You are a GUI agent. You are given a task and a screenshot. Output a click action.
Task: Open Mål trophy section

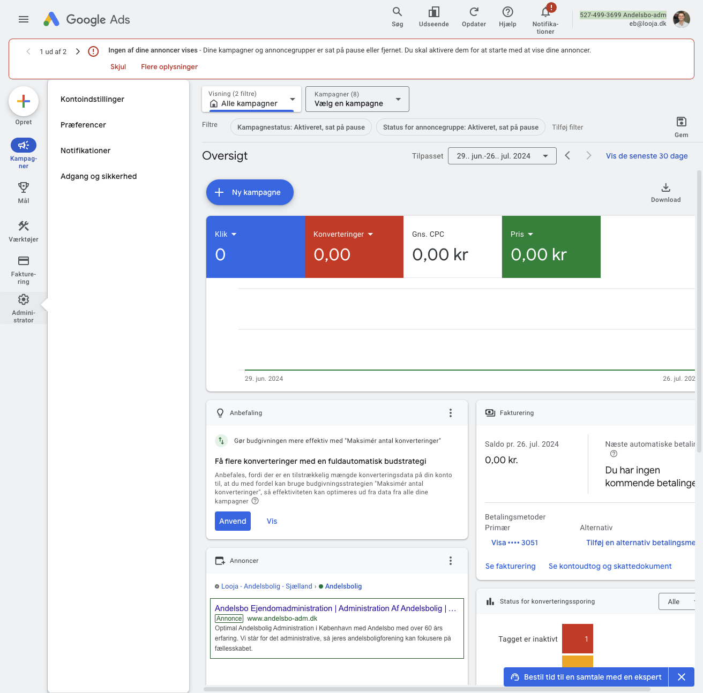click(x=24, y=193)
